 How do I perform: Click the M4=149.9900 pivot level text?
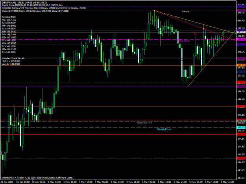[9, 26]
